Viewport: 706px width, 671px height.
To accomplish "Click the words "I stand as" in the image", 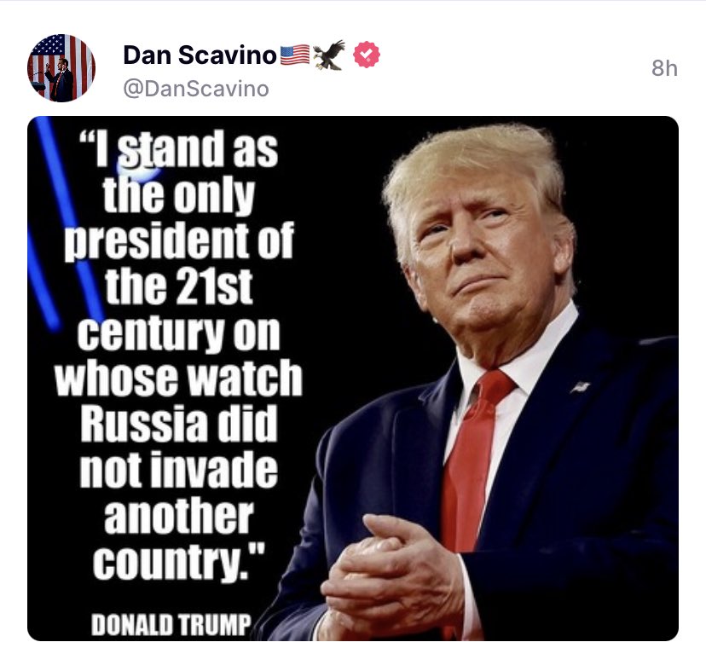I will [x=179, y=148].
